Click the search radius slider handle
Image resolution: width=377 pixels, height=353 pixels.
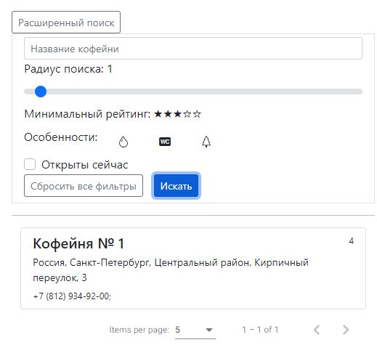click(41, 92)
